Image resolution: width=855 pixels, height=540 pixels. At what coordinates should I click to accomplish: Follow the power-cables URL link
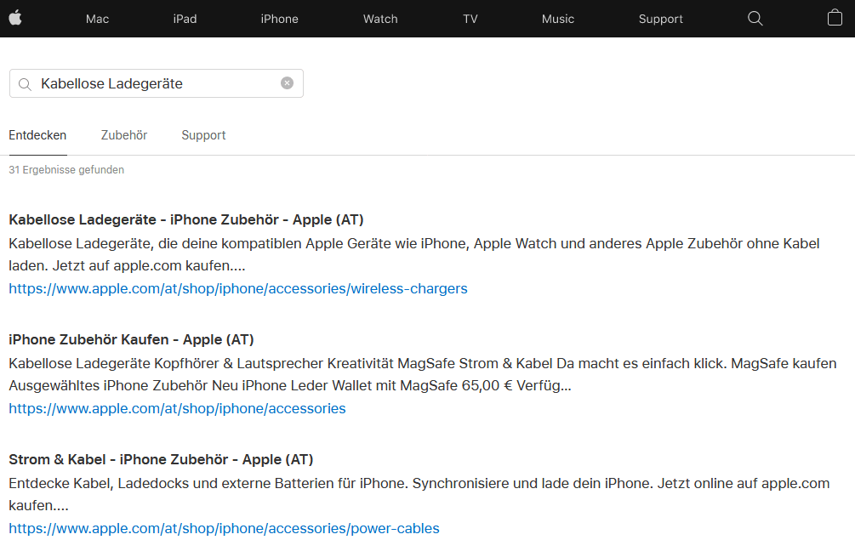[x=224, y=529]
